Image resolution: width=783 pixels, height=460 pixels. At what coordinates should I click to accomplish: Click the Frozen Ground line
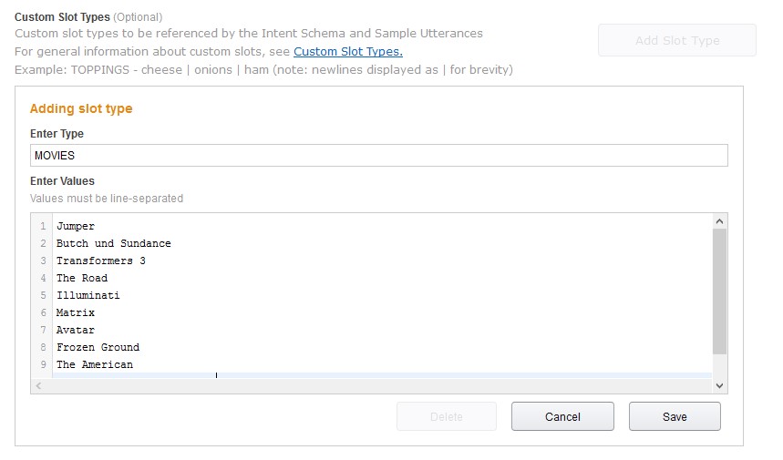click(x=98, y=347)
